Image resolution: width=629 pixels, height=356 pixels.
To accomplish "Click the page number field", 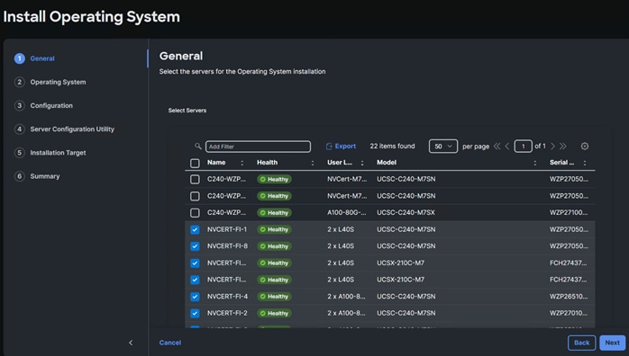I will click(523, 146).
